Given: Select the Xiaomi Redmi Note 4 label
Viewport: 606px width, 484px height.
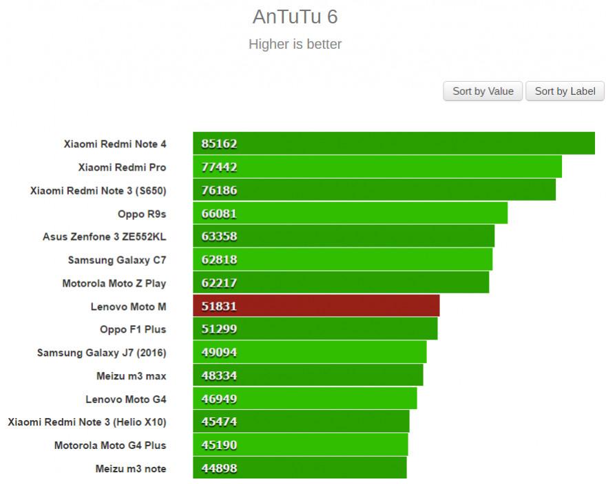Looking at the screenshot, I should pos(115,144).
